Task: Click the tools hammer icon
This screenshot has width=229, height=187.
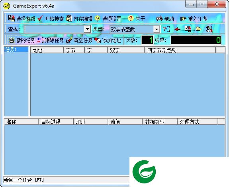Action: [x=209, y=29]
